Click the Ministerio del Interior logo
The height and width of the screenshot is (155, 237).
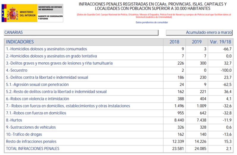[x=32, y=13]
